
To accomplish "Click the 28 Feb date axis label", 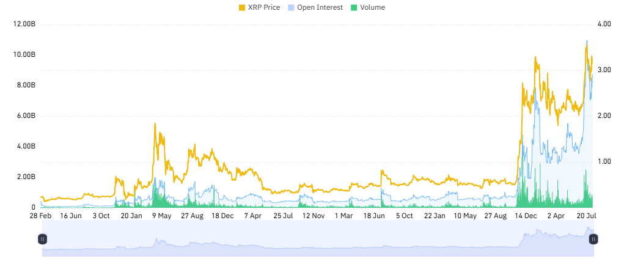I will (x=40, y=216).
